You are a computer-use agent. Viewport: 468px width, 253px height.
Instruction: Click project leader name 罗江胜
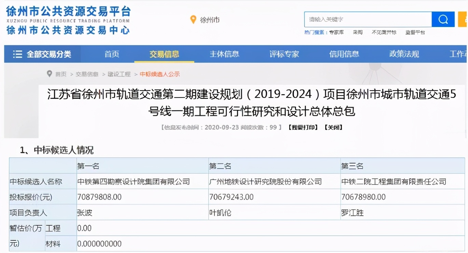[352, 213]
